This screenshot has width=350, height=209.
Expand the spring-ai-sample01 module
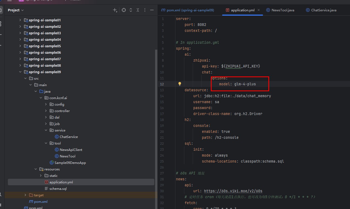click(20, 20)
